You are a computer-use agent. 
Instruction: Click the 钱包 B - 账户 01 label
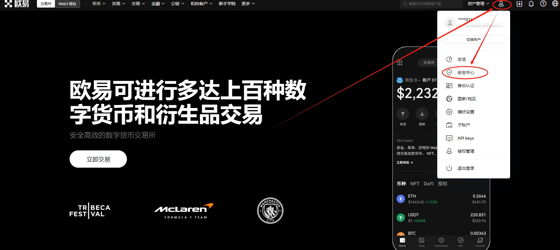(x=421, y=80)
